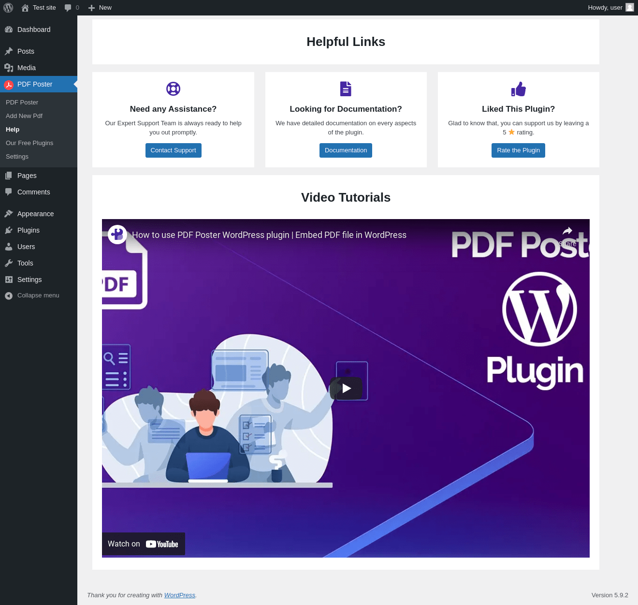The height and width of the screenshot is (605, 638).
Task: Play the PDF Poster tutorial video
Action: 346,388
